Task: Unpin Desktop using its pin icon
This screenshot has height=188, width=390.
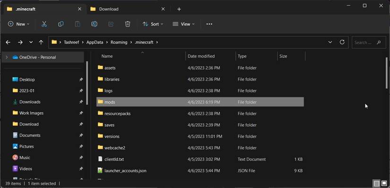Action: 81,80
